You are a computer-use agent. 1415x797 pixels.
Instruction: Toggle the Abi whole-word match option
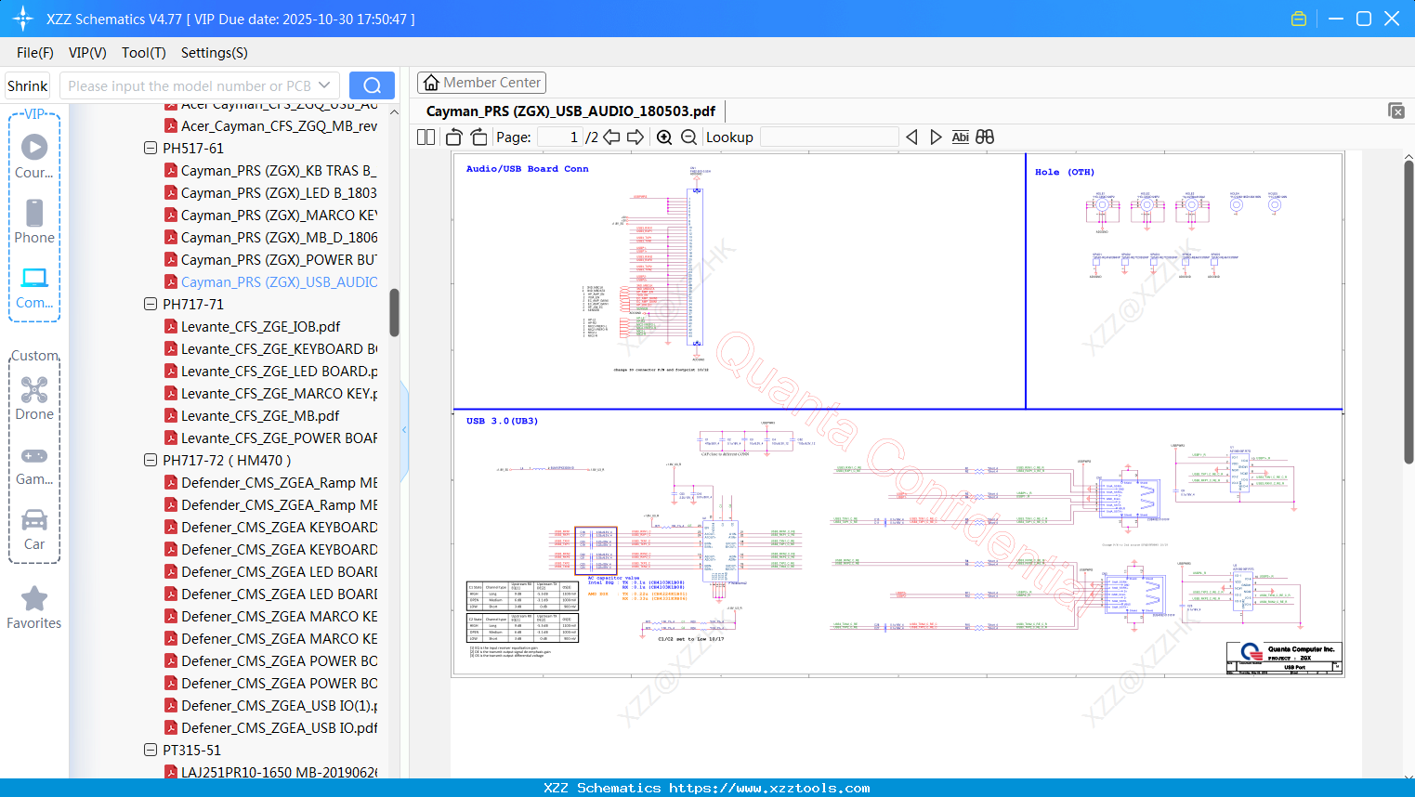coord(960,137)
